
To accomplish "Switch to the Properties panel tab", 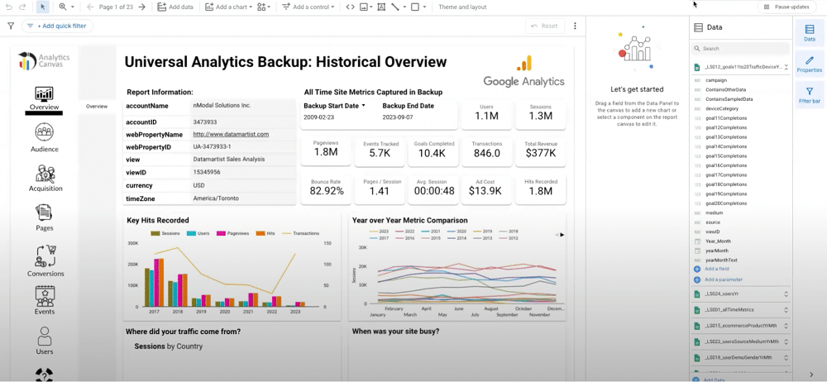I will click(x=809, y=64).
